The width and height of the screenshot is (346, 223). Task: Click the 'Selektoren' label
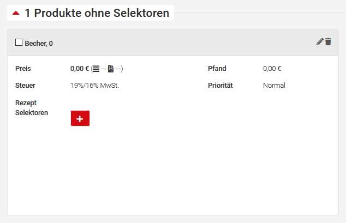coord(32,113)
